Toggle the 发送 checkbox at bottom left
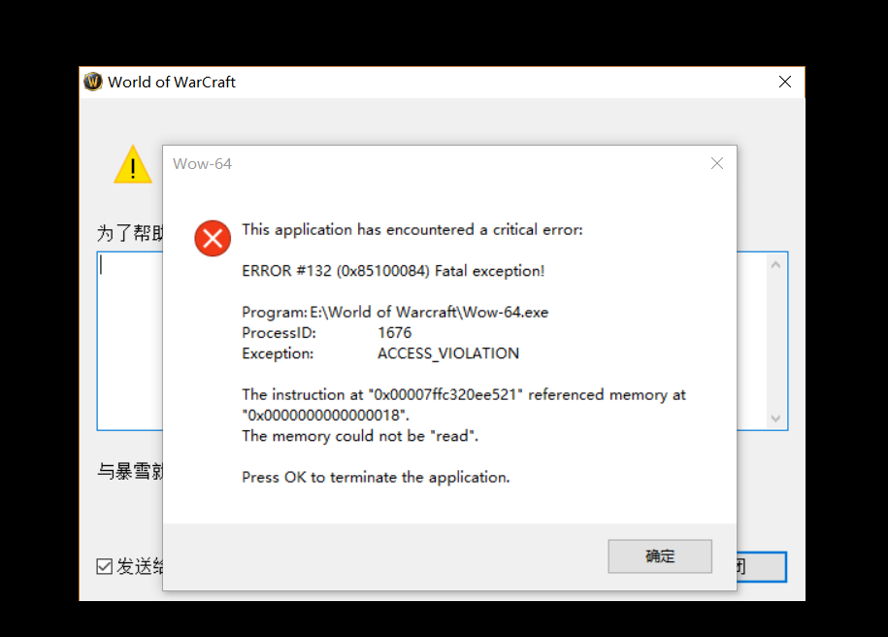 click(105, 567)
